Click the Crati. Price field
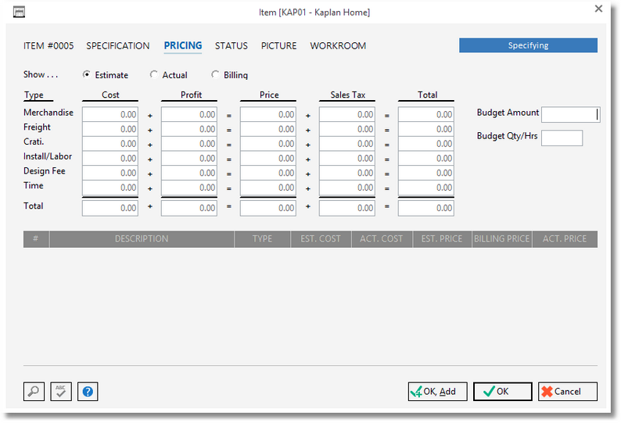The image size is (621, 423). [268, 144]
